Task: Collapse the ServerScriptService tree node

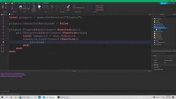Action: pyautogui.click(x=153, y=28)
